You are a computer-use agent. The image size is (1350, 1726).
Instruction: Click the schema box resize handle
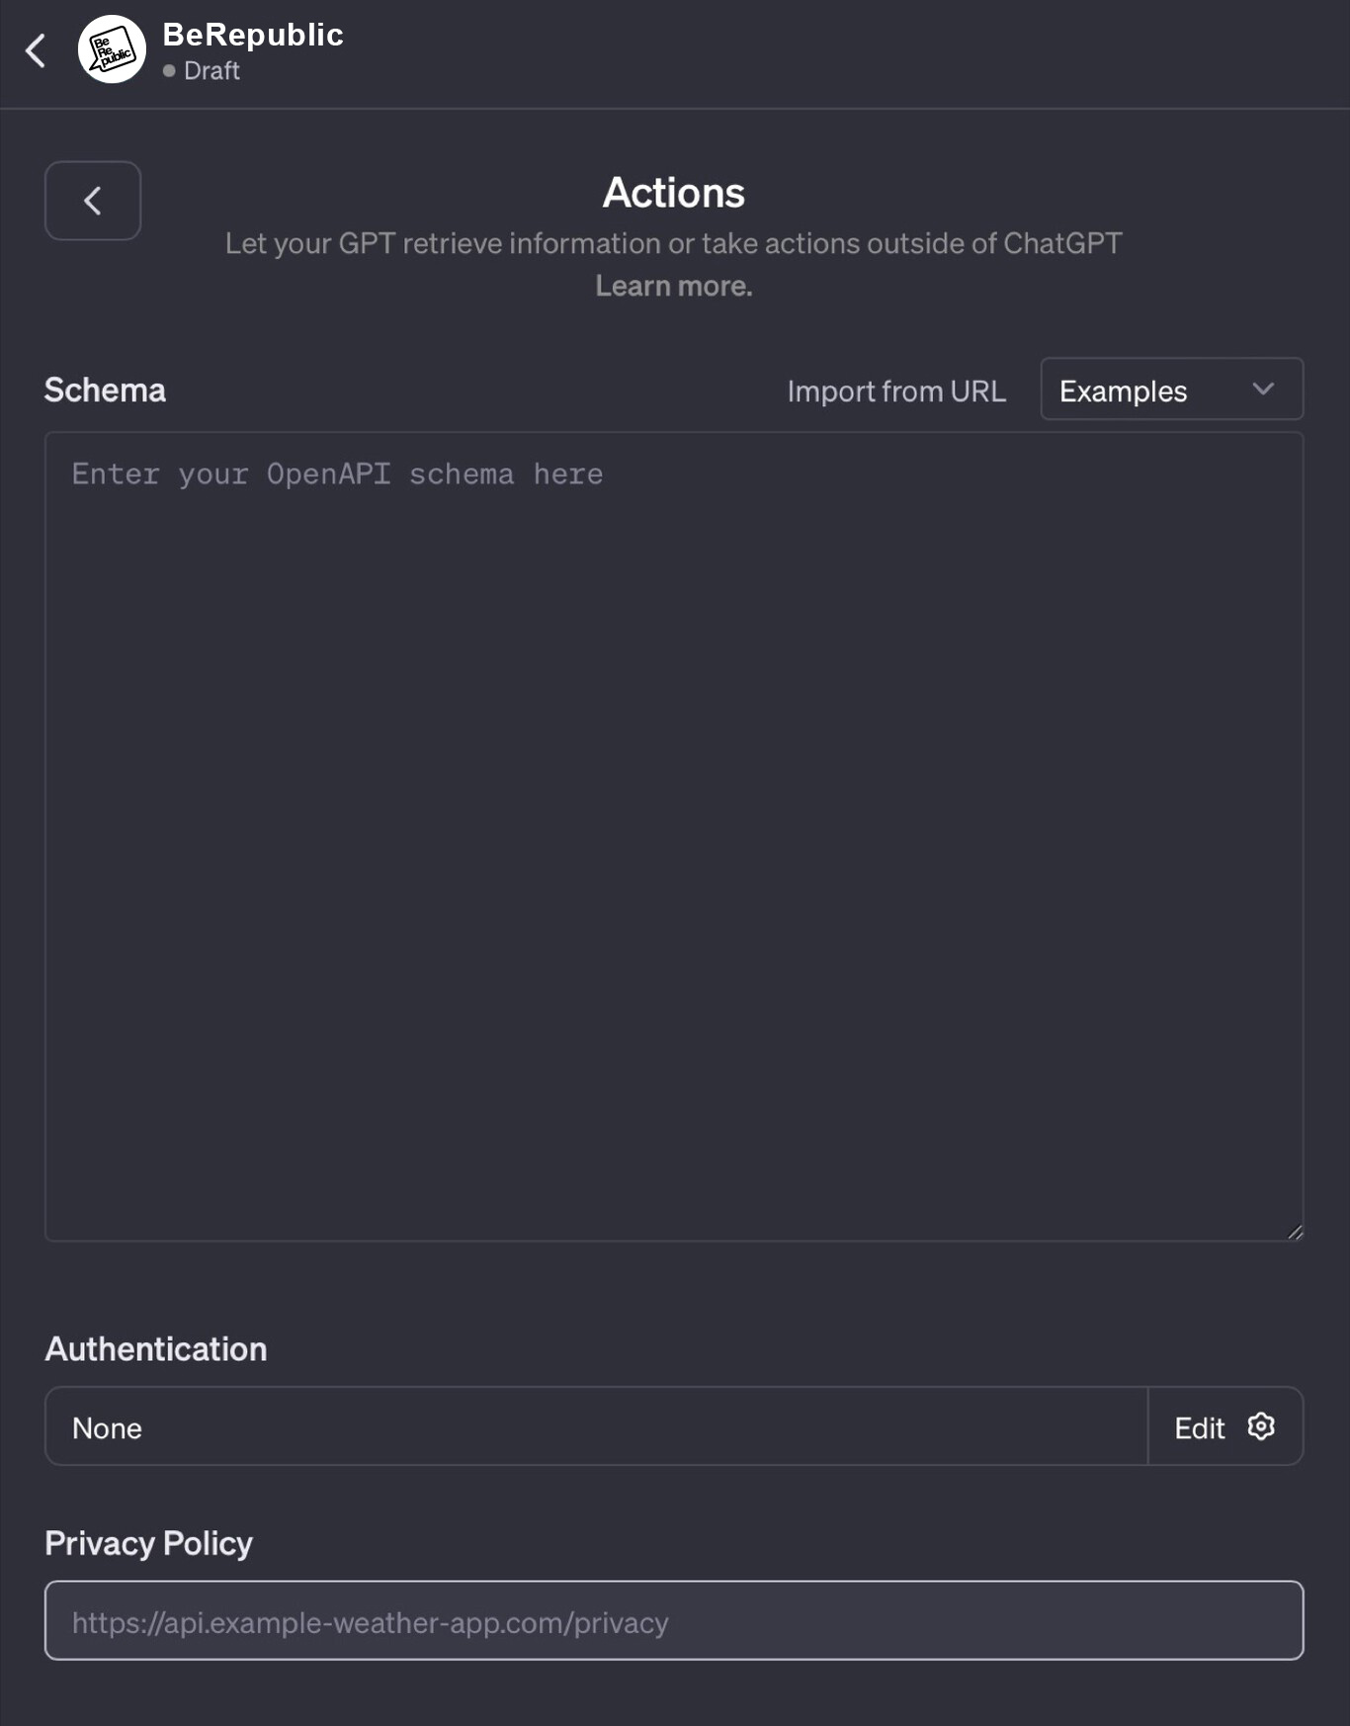pyautogui.click(x=1295, y=1232)
